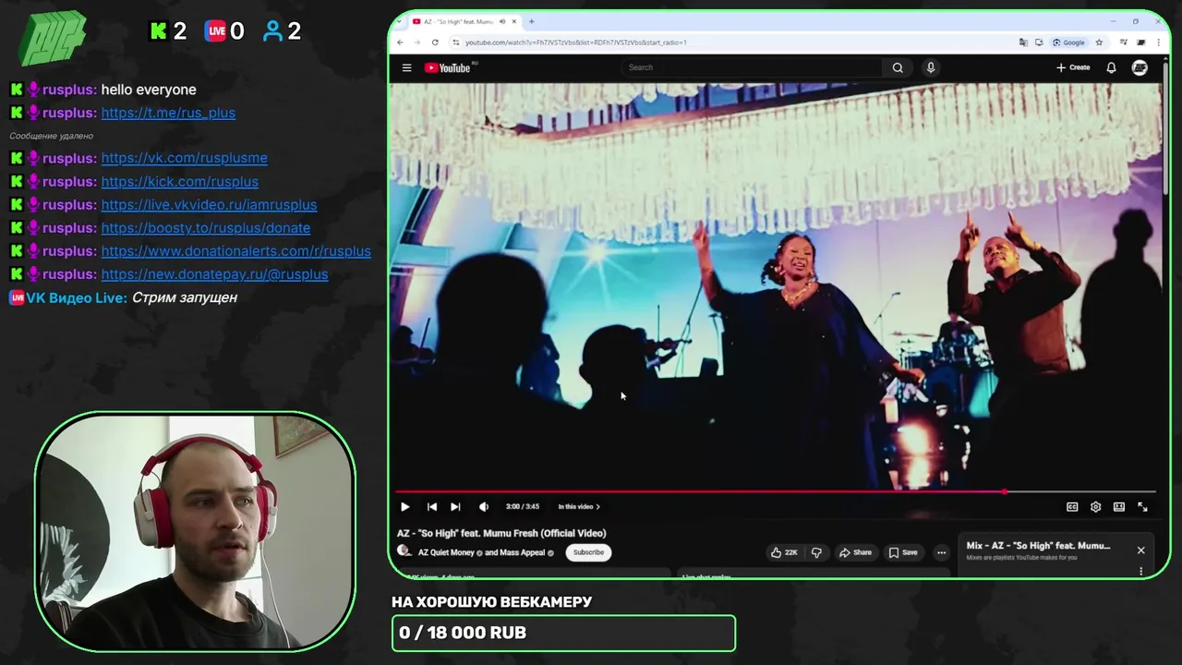Open the live.vkvideo.ru/iamrusplus link
This screenshot has height=665, width=1182.
(210, 205)
